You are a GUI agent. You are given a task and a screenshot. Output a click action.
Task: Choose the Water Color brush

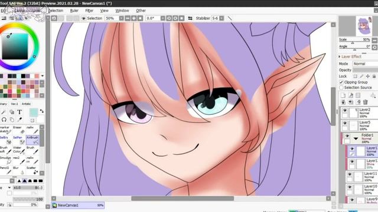tap(19, 150)
